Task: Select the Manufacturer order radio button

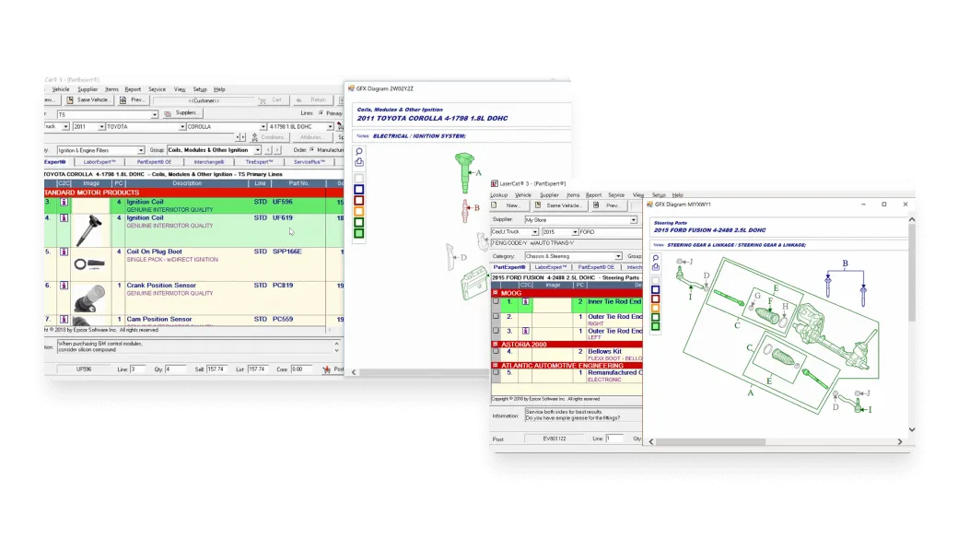Action: pyautogui.click(x=310, y=149)
